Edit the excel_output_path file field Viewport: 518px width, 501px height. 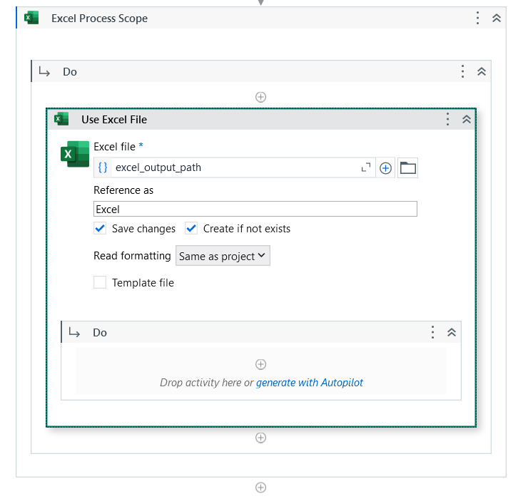click(x=235, y=167)
